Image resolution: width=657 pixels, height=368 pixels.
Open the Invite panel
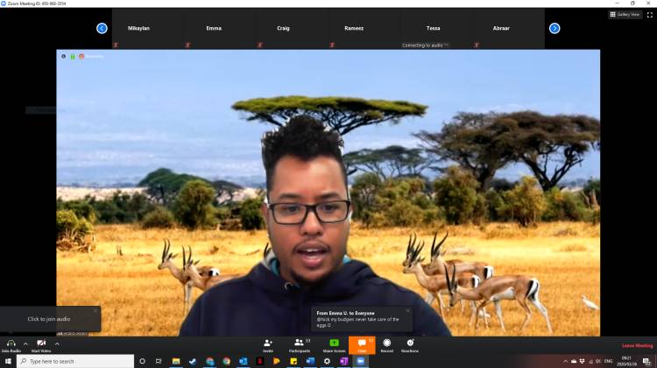(x=267, y=344)
